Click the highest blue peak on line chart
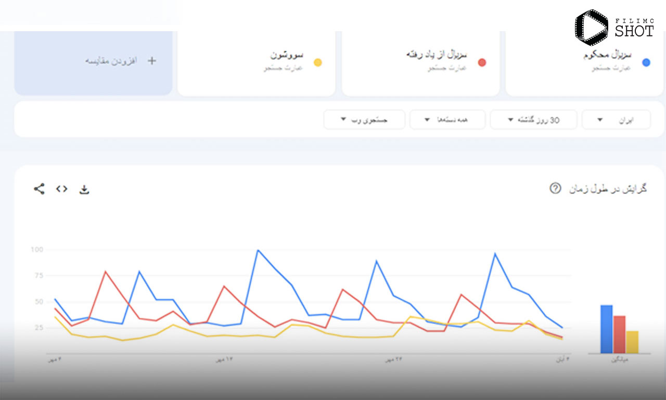The width and height of the screenshot is (666, 400). point(258,250)
